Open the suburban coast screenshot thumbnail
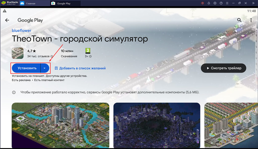 pos(231,125)
